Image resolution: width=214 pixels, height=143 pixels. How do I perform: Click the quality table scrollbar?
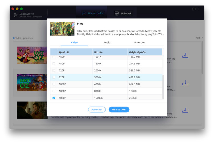tap(163, 87)
